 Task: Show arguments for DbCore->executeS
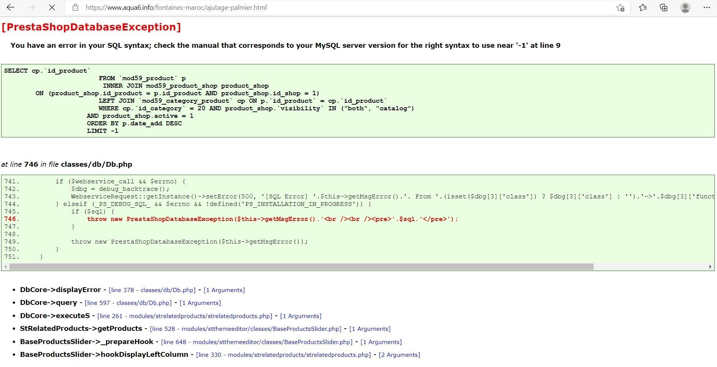click(301, 316)
